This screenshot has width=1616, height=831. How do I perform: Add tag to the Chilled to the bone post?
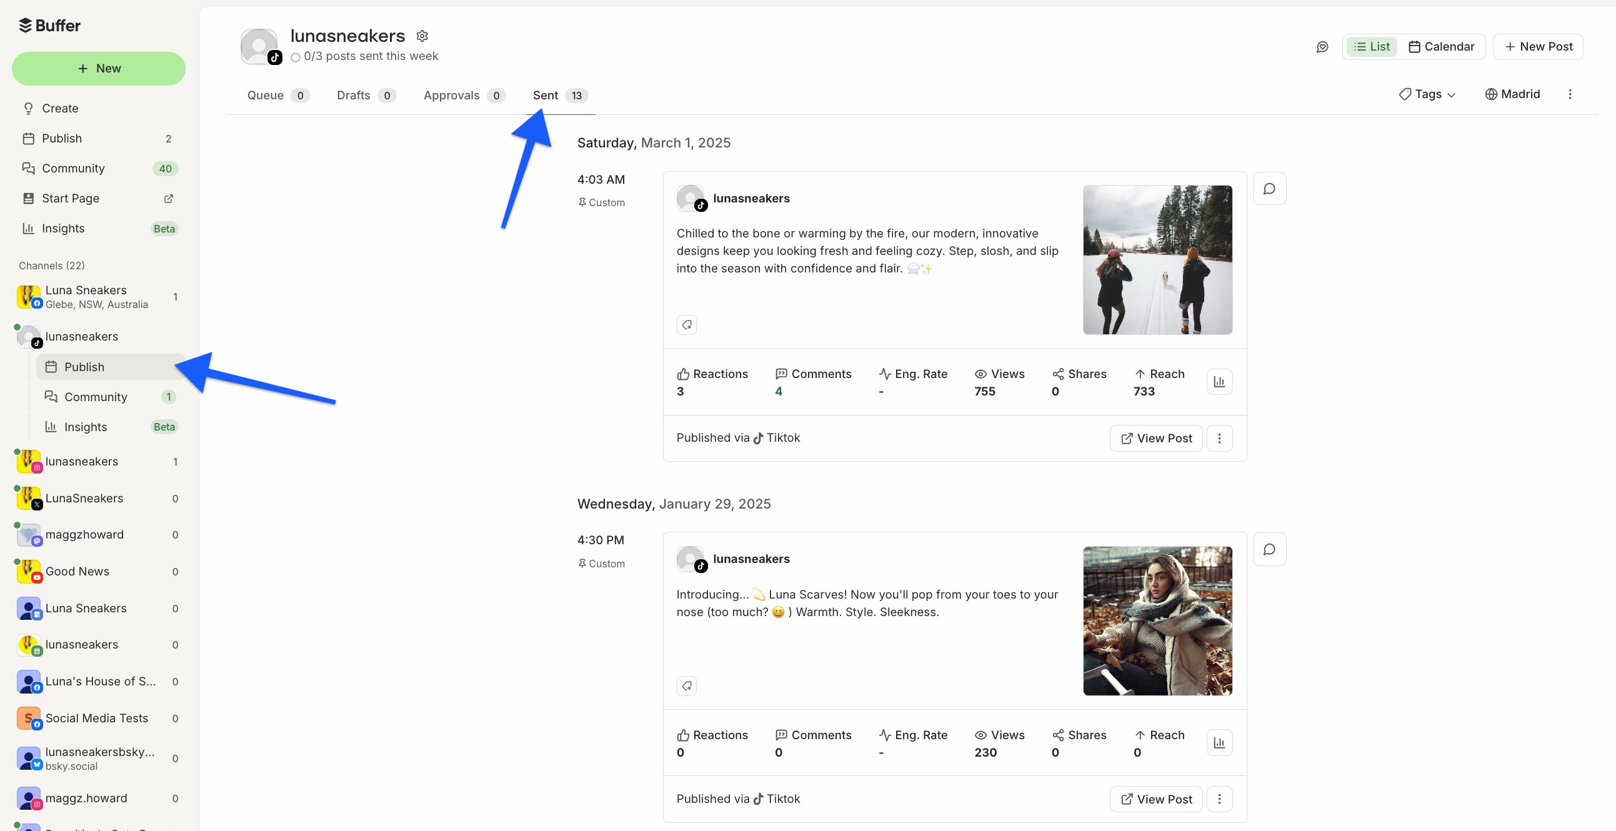coord(687,325)
